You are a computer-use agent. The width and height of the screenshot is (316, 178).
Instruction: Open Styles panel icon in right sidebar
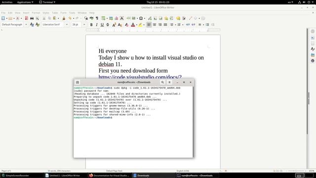313,49
